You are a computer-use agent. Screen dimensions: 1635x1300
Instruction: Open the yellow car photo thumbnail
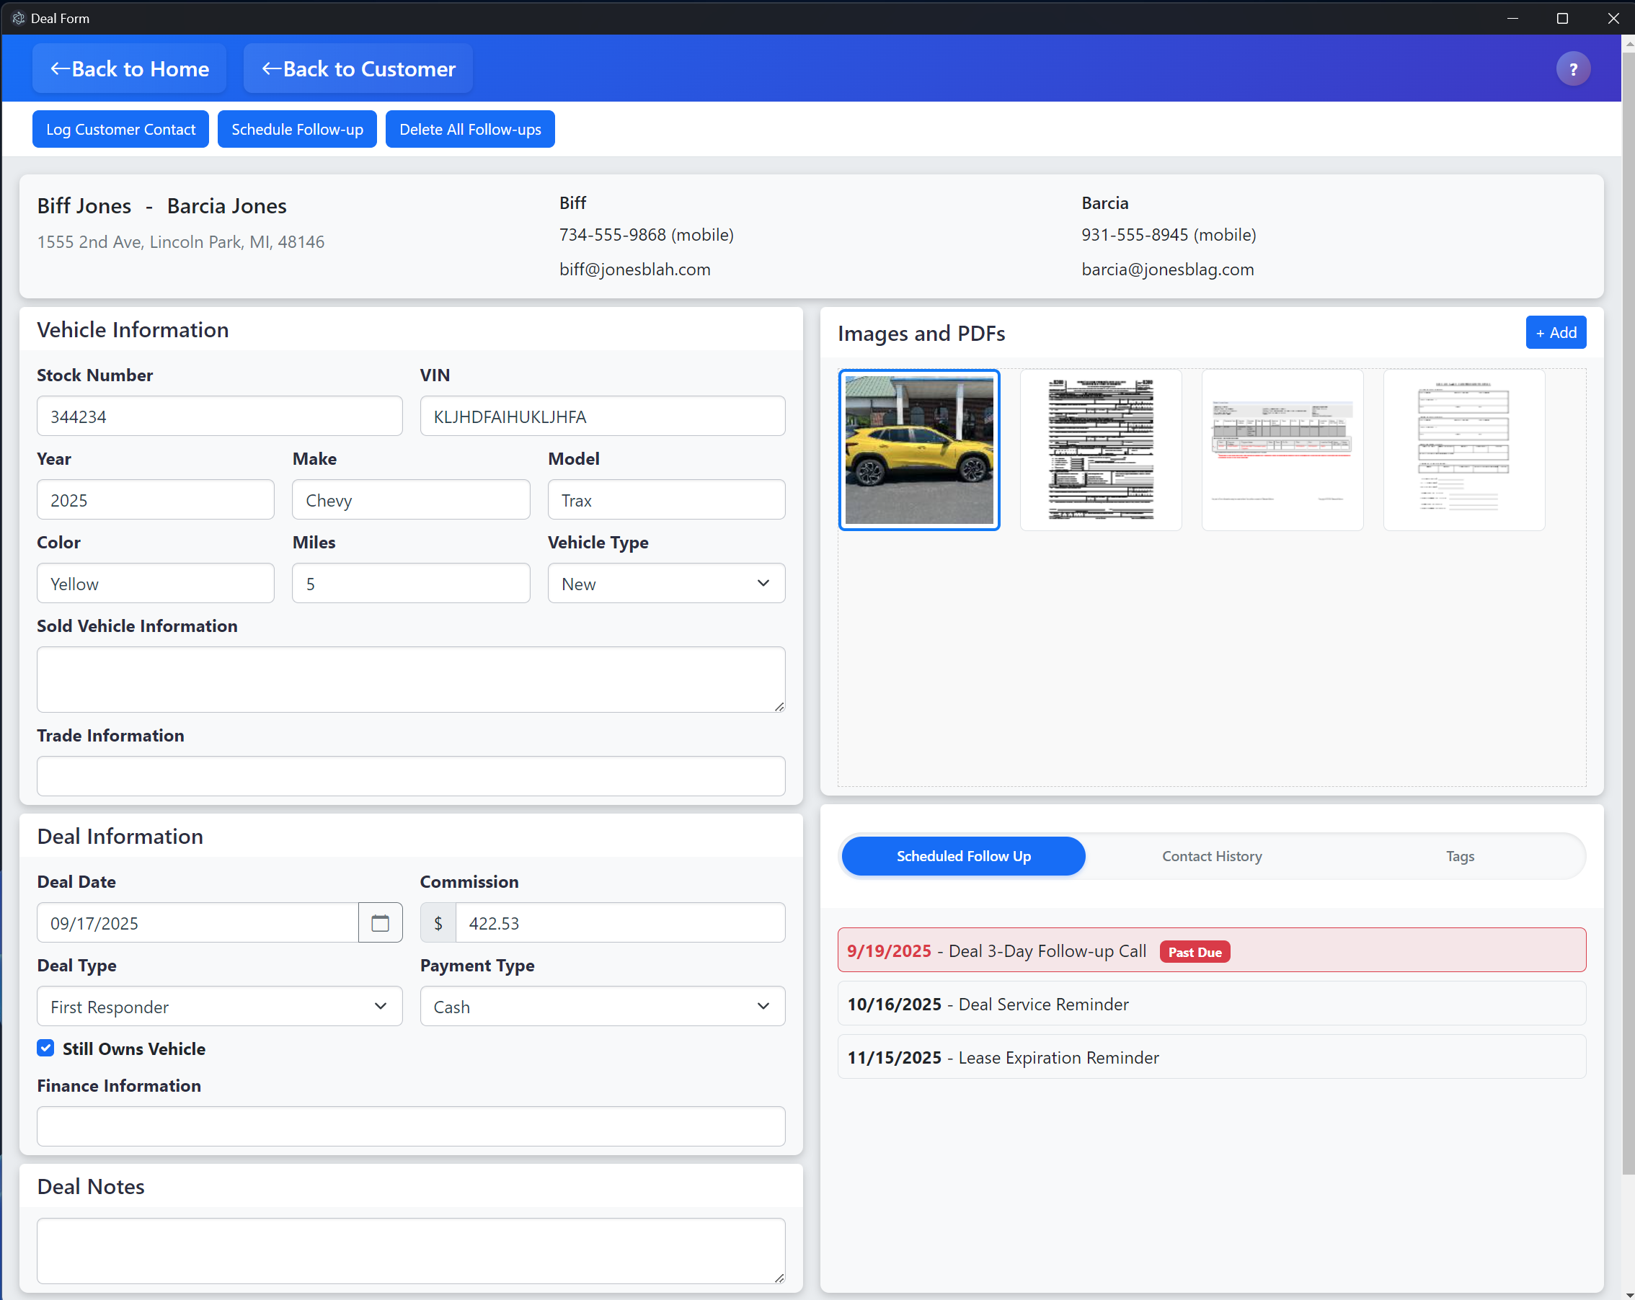(918, 450)
